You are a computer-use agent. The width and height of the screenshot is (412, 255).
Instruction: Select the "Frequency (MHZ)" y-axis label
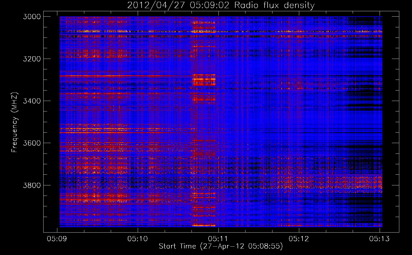15,122
